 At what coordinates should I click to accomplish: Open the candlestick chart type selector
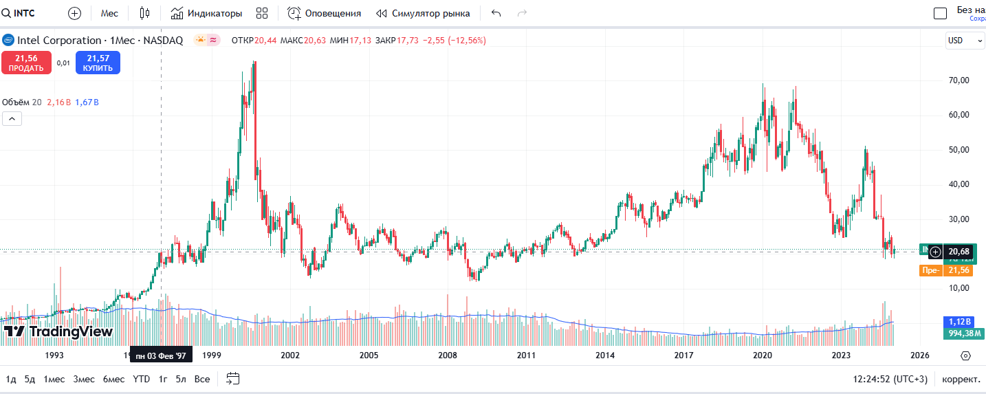point(144,13)
